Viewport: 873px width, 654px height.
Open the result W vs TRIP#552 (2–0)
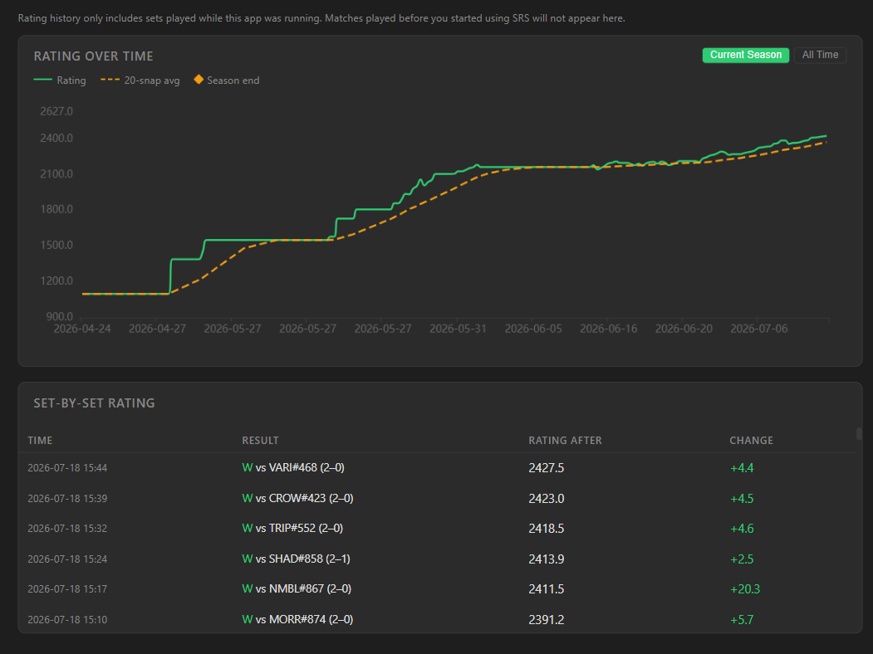tap(292, 529)
